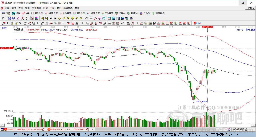Open the 文件 menu
This screenshot has width=256, height=137.
[7, 8]
